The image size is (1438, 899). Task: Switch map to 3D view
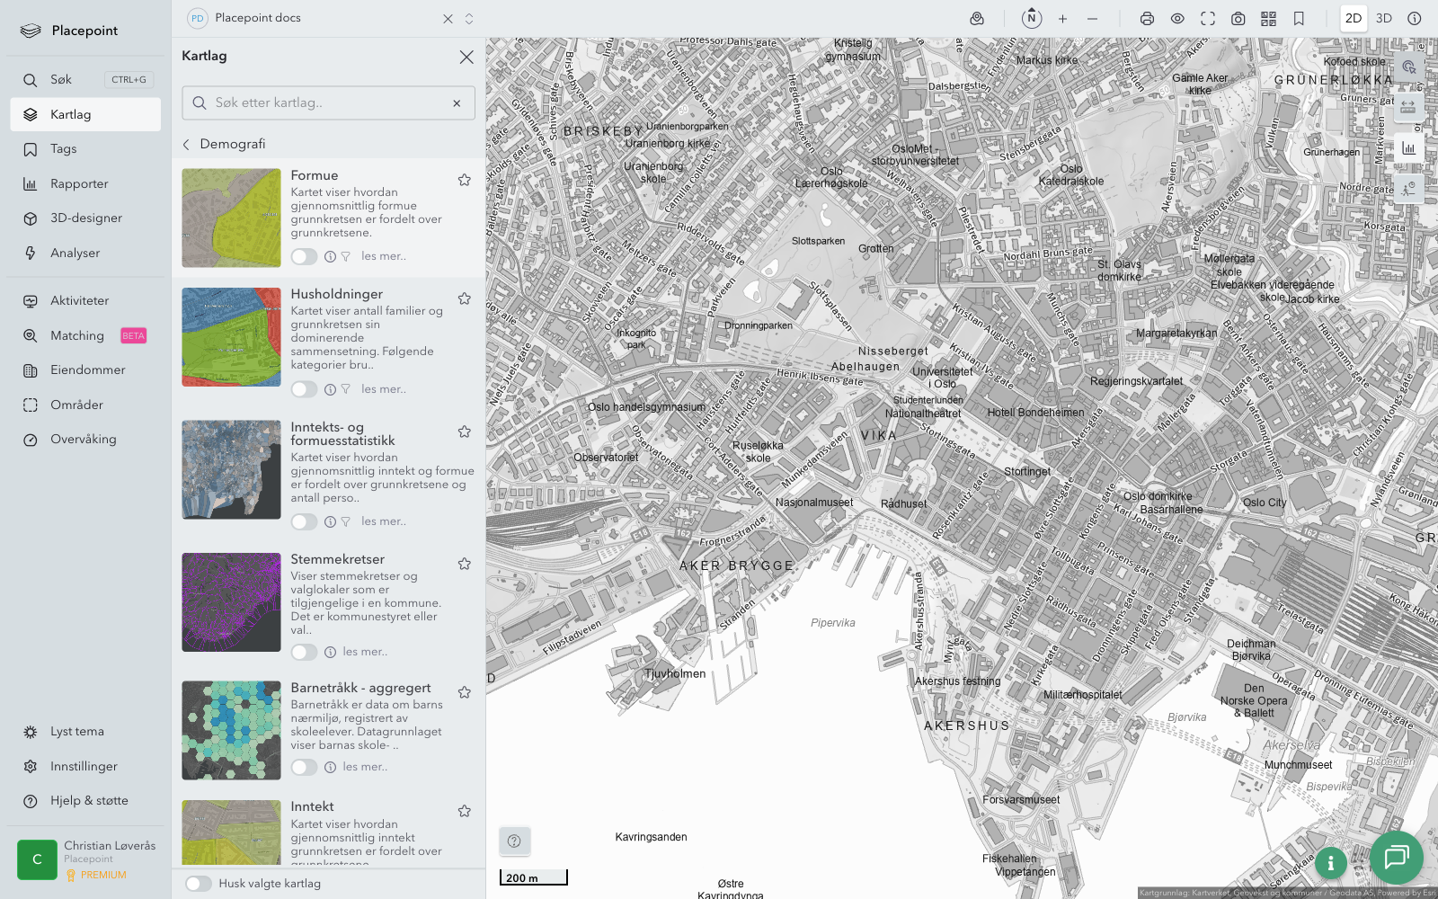pyautogui.click(x=1383, y=19)
